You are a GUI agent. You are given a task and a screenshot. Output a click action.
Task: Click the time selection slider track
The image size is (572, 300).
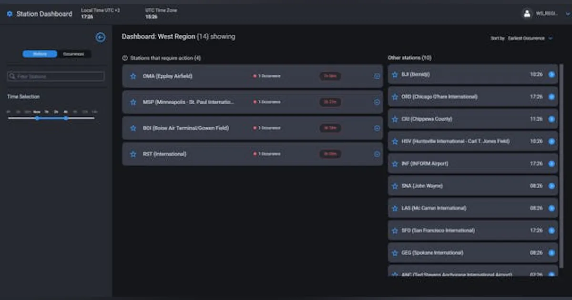coord(51,118)
